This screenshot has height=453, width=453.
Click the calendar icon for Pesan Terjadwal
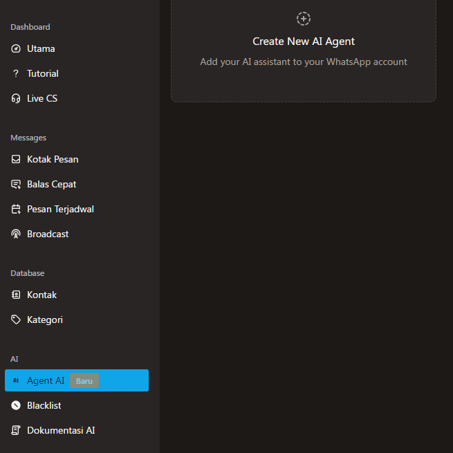click(16, 210)
